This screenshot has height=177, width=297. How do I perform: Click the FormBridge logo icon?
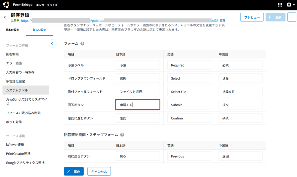pyautogui.click(x=6, y=5)
